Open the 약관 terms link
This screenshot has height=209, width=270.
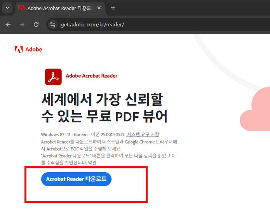[92, 162]
